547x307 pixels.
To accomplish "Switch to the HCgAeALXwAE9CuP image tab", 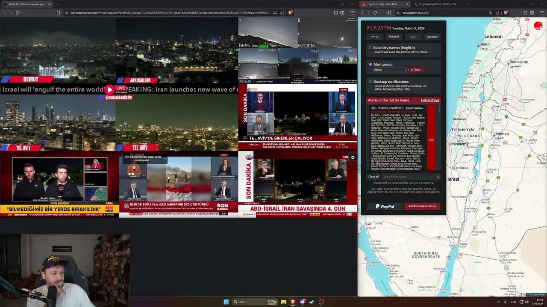I will tap(437, 4).
